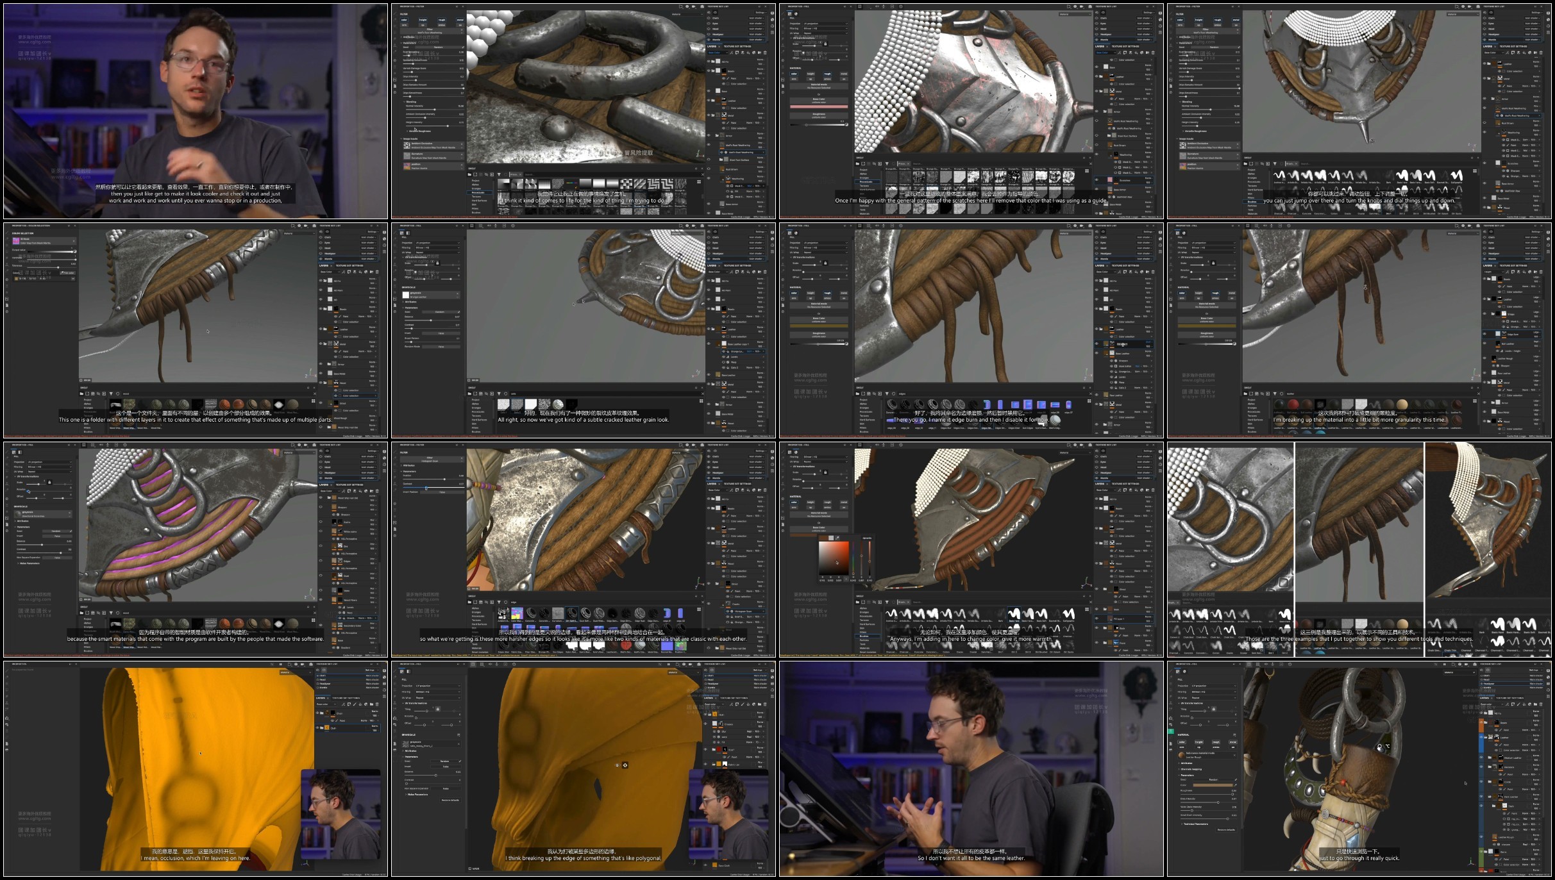Select highlighted Basic Hard brush thumbnail in color-picker frame
This screenshot has width=1555, height=880.
coord(1014,614)
